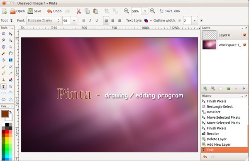Select the Paint Bucket tool
Image resolution: width=249 pixels, height=161 pixels.
tap(3, 60)
